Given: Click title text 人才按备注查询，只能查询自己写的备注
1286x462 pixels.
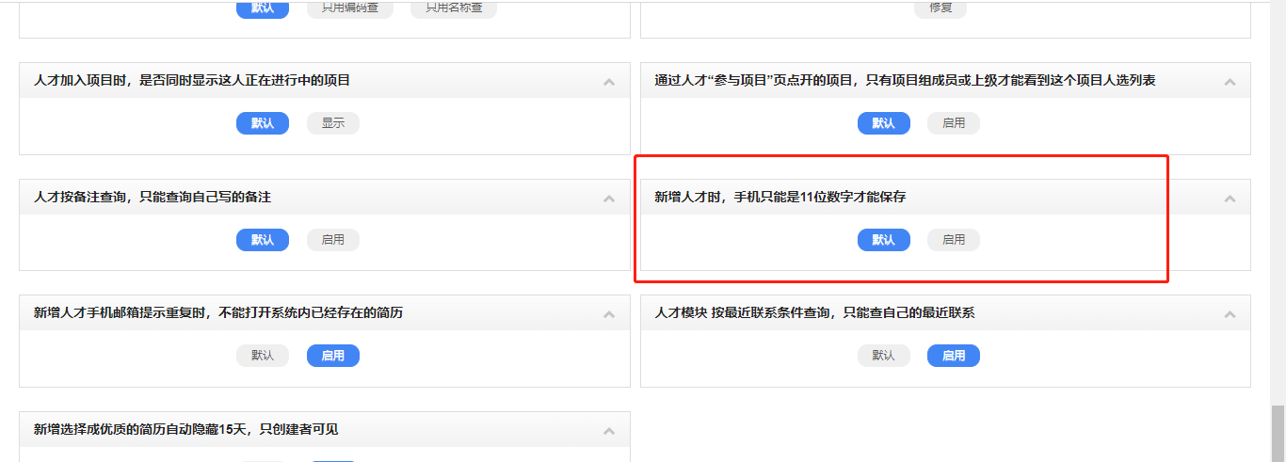Looking at the screenshot, I should click(x=153, y=198).
